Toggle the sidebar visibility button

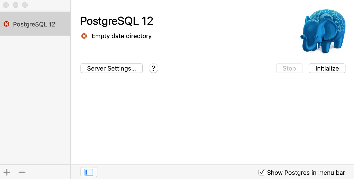pos(89,172)
